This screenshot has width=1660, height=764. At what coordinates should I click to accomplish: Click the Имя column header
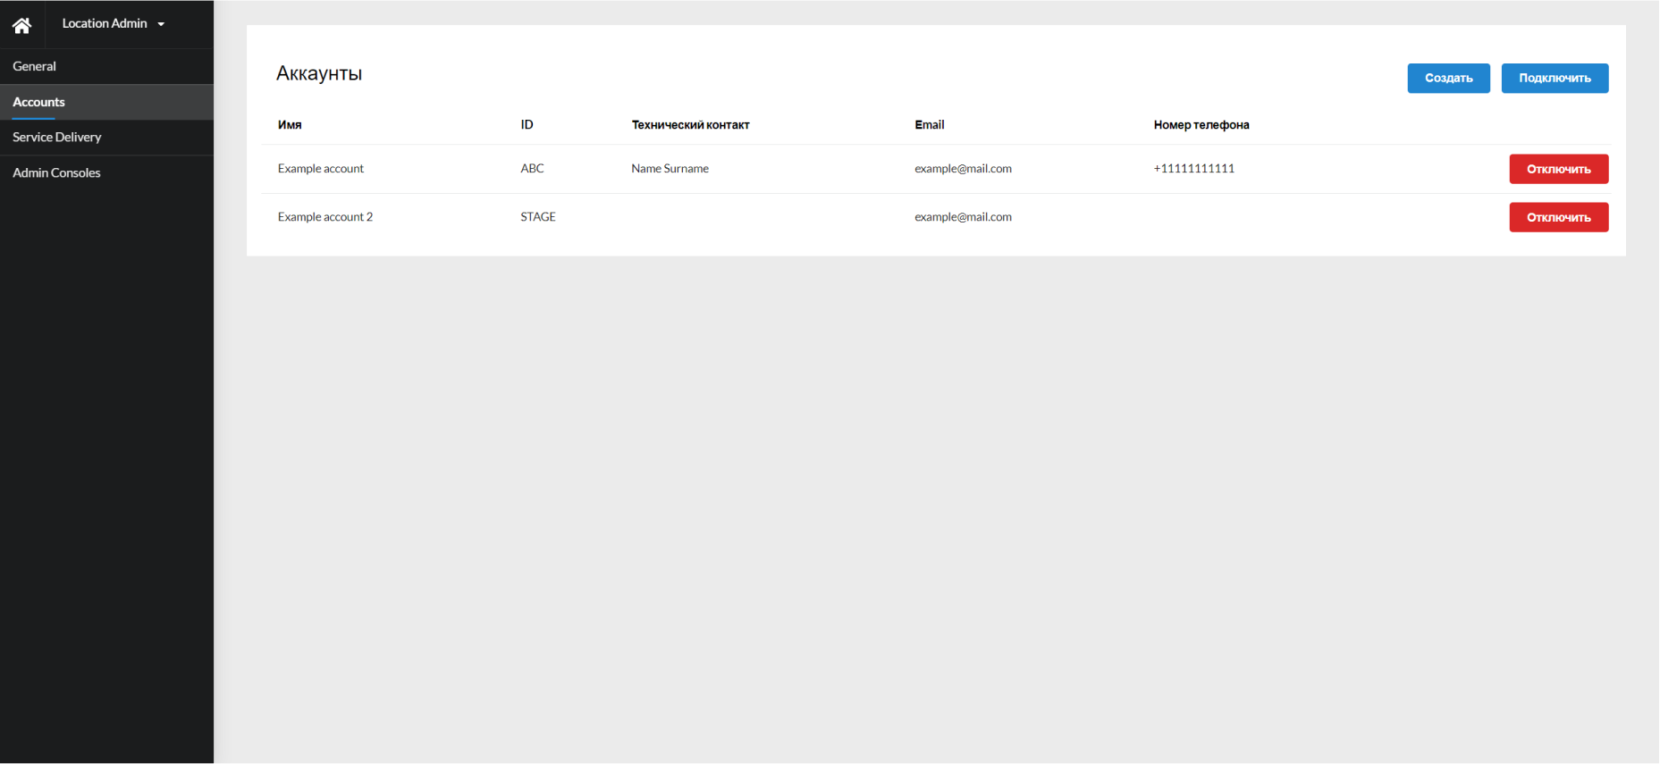point(290,125)
